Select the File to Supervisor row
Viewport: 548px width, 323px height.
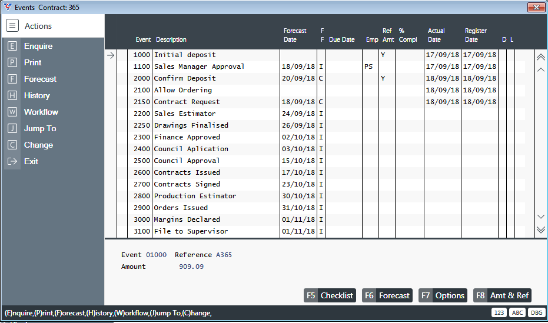(320, 231)
